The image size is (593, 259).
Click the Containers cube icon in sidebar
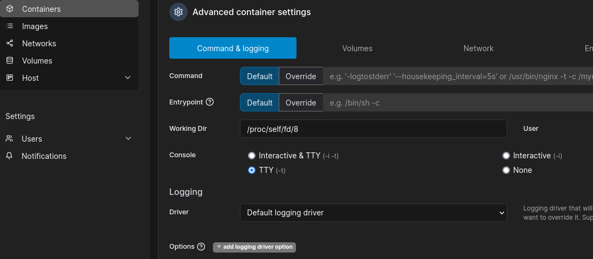pos(10,9)
